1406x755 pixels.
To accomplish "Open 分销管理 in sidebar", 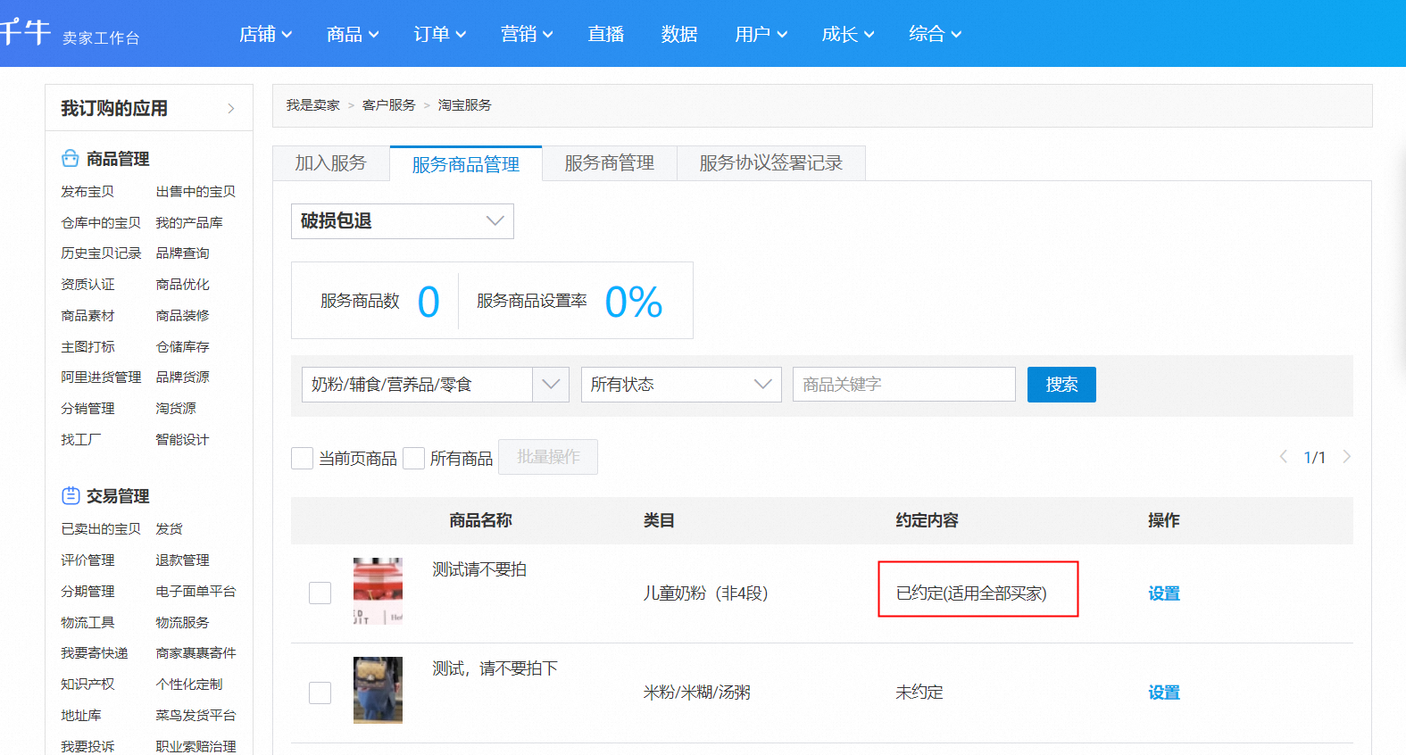I will pyautogui.click(x=87, y=409).
